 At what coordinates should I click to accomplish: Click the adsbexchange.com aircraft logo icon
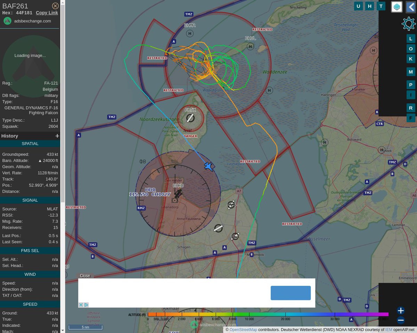pyautogui.click(x=7, y=21)
